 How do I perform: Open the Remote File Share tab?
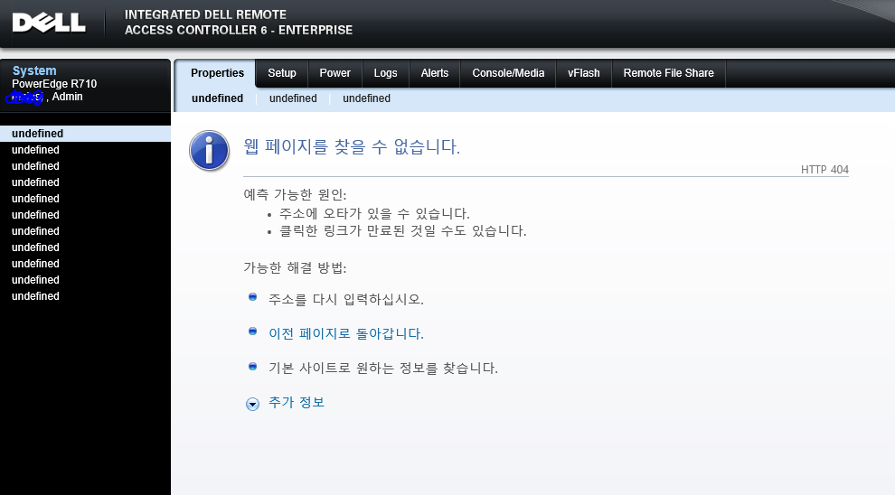[668, 73]
